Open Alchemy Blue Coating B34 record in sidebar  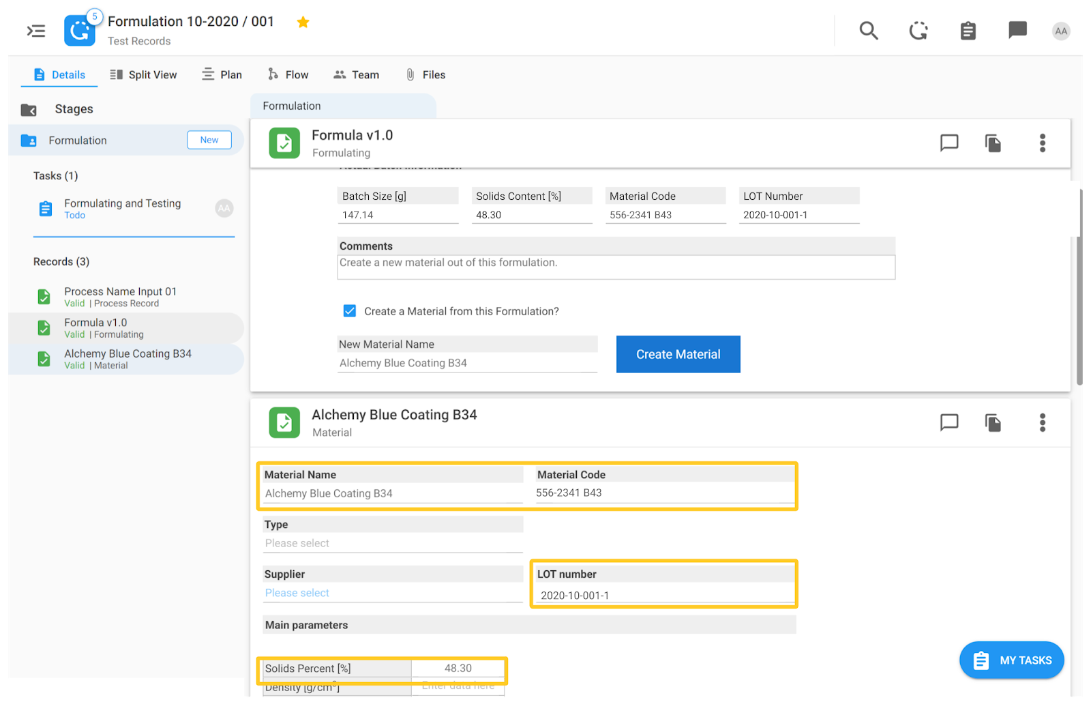click(x=126, y=359)
